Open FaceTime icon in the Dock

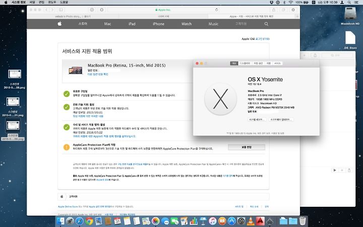pos(174,221)
